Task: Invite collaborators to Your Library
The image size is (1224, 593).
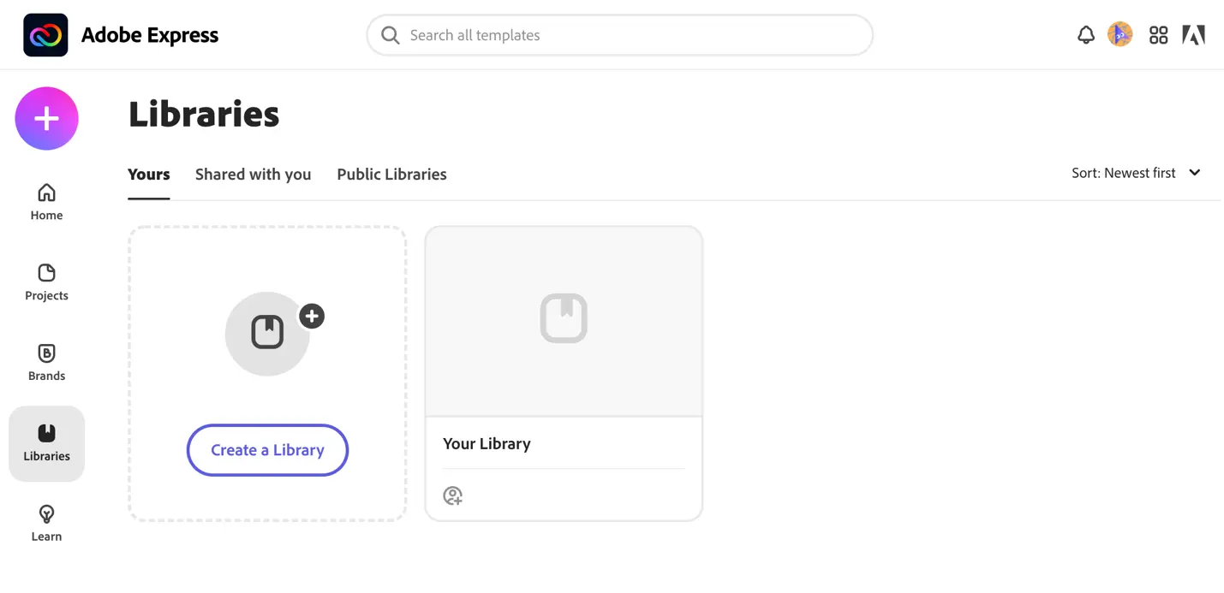Action: click(x=452, y=495)
